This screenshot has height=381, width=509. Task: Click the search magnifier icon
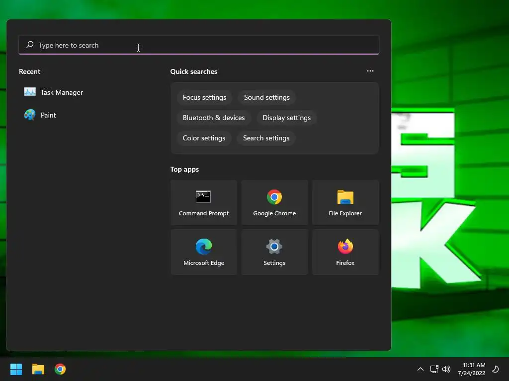click(30, 45)
